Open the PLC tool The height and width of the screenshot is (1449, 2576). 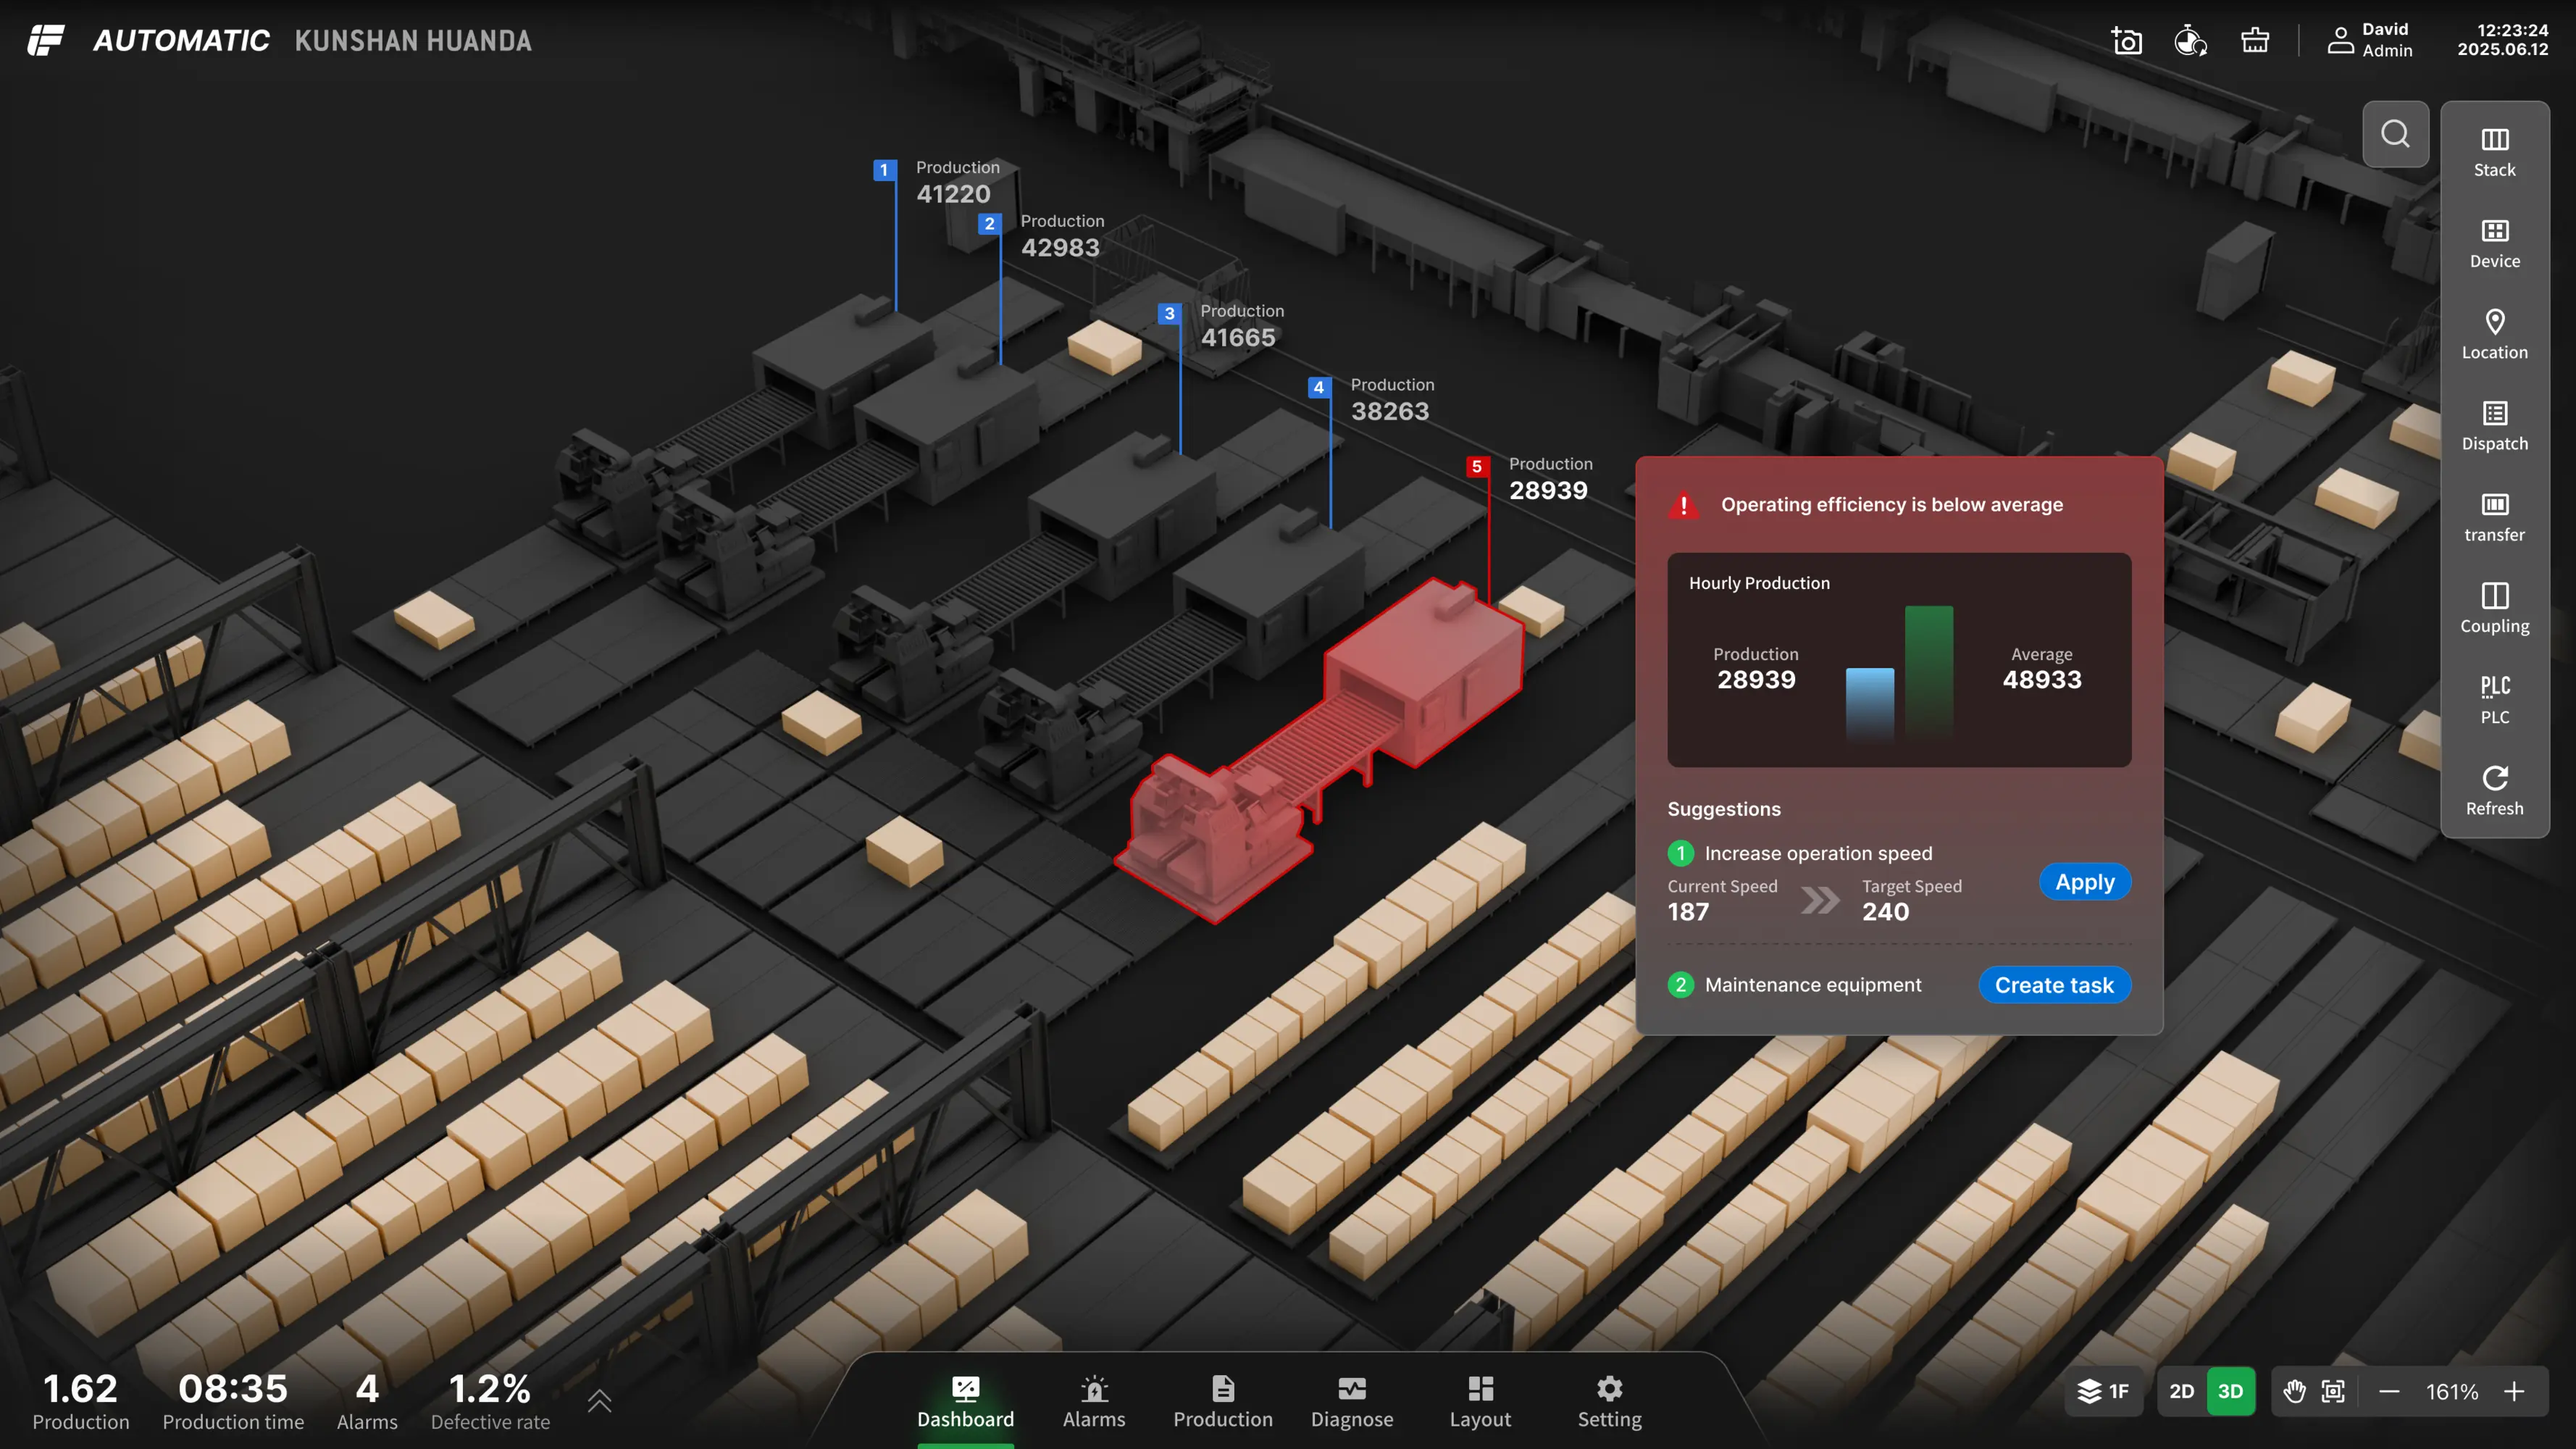click(x=2494, y=698)
